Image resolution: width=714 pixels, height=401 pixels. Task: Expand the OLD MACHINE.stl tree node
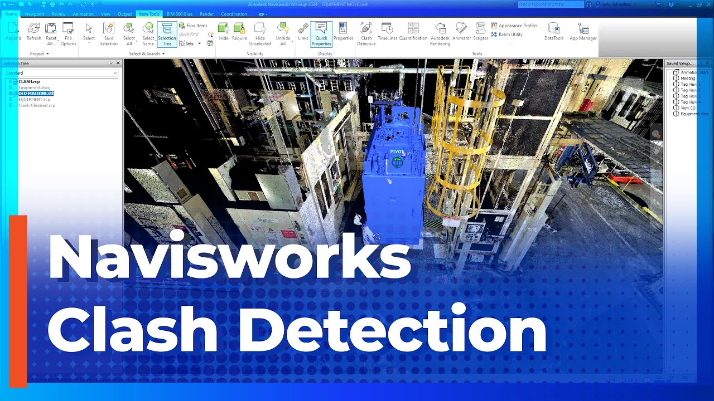[10, 94]
